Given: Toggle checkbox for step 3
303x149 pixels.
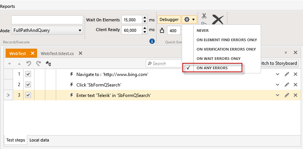Looking at the screenshot, I should click(x=28, y=95).
